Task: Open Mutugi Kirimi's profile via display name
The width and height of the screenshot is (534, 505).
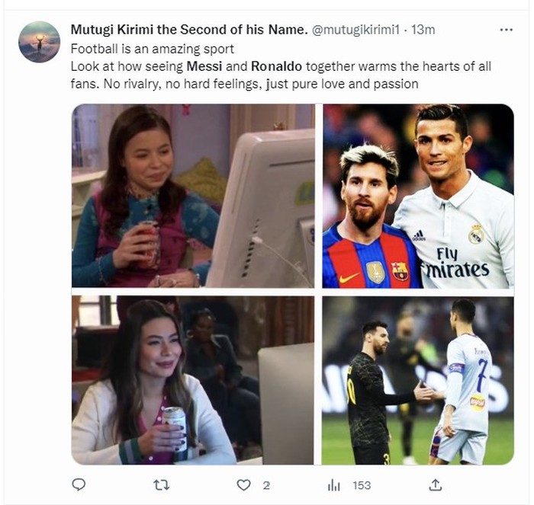Action: [189, 30]
